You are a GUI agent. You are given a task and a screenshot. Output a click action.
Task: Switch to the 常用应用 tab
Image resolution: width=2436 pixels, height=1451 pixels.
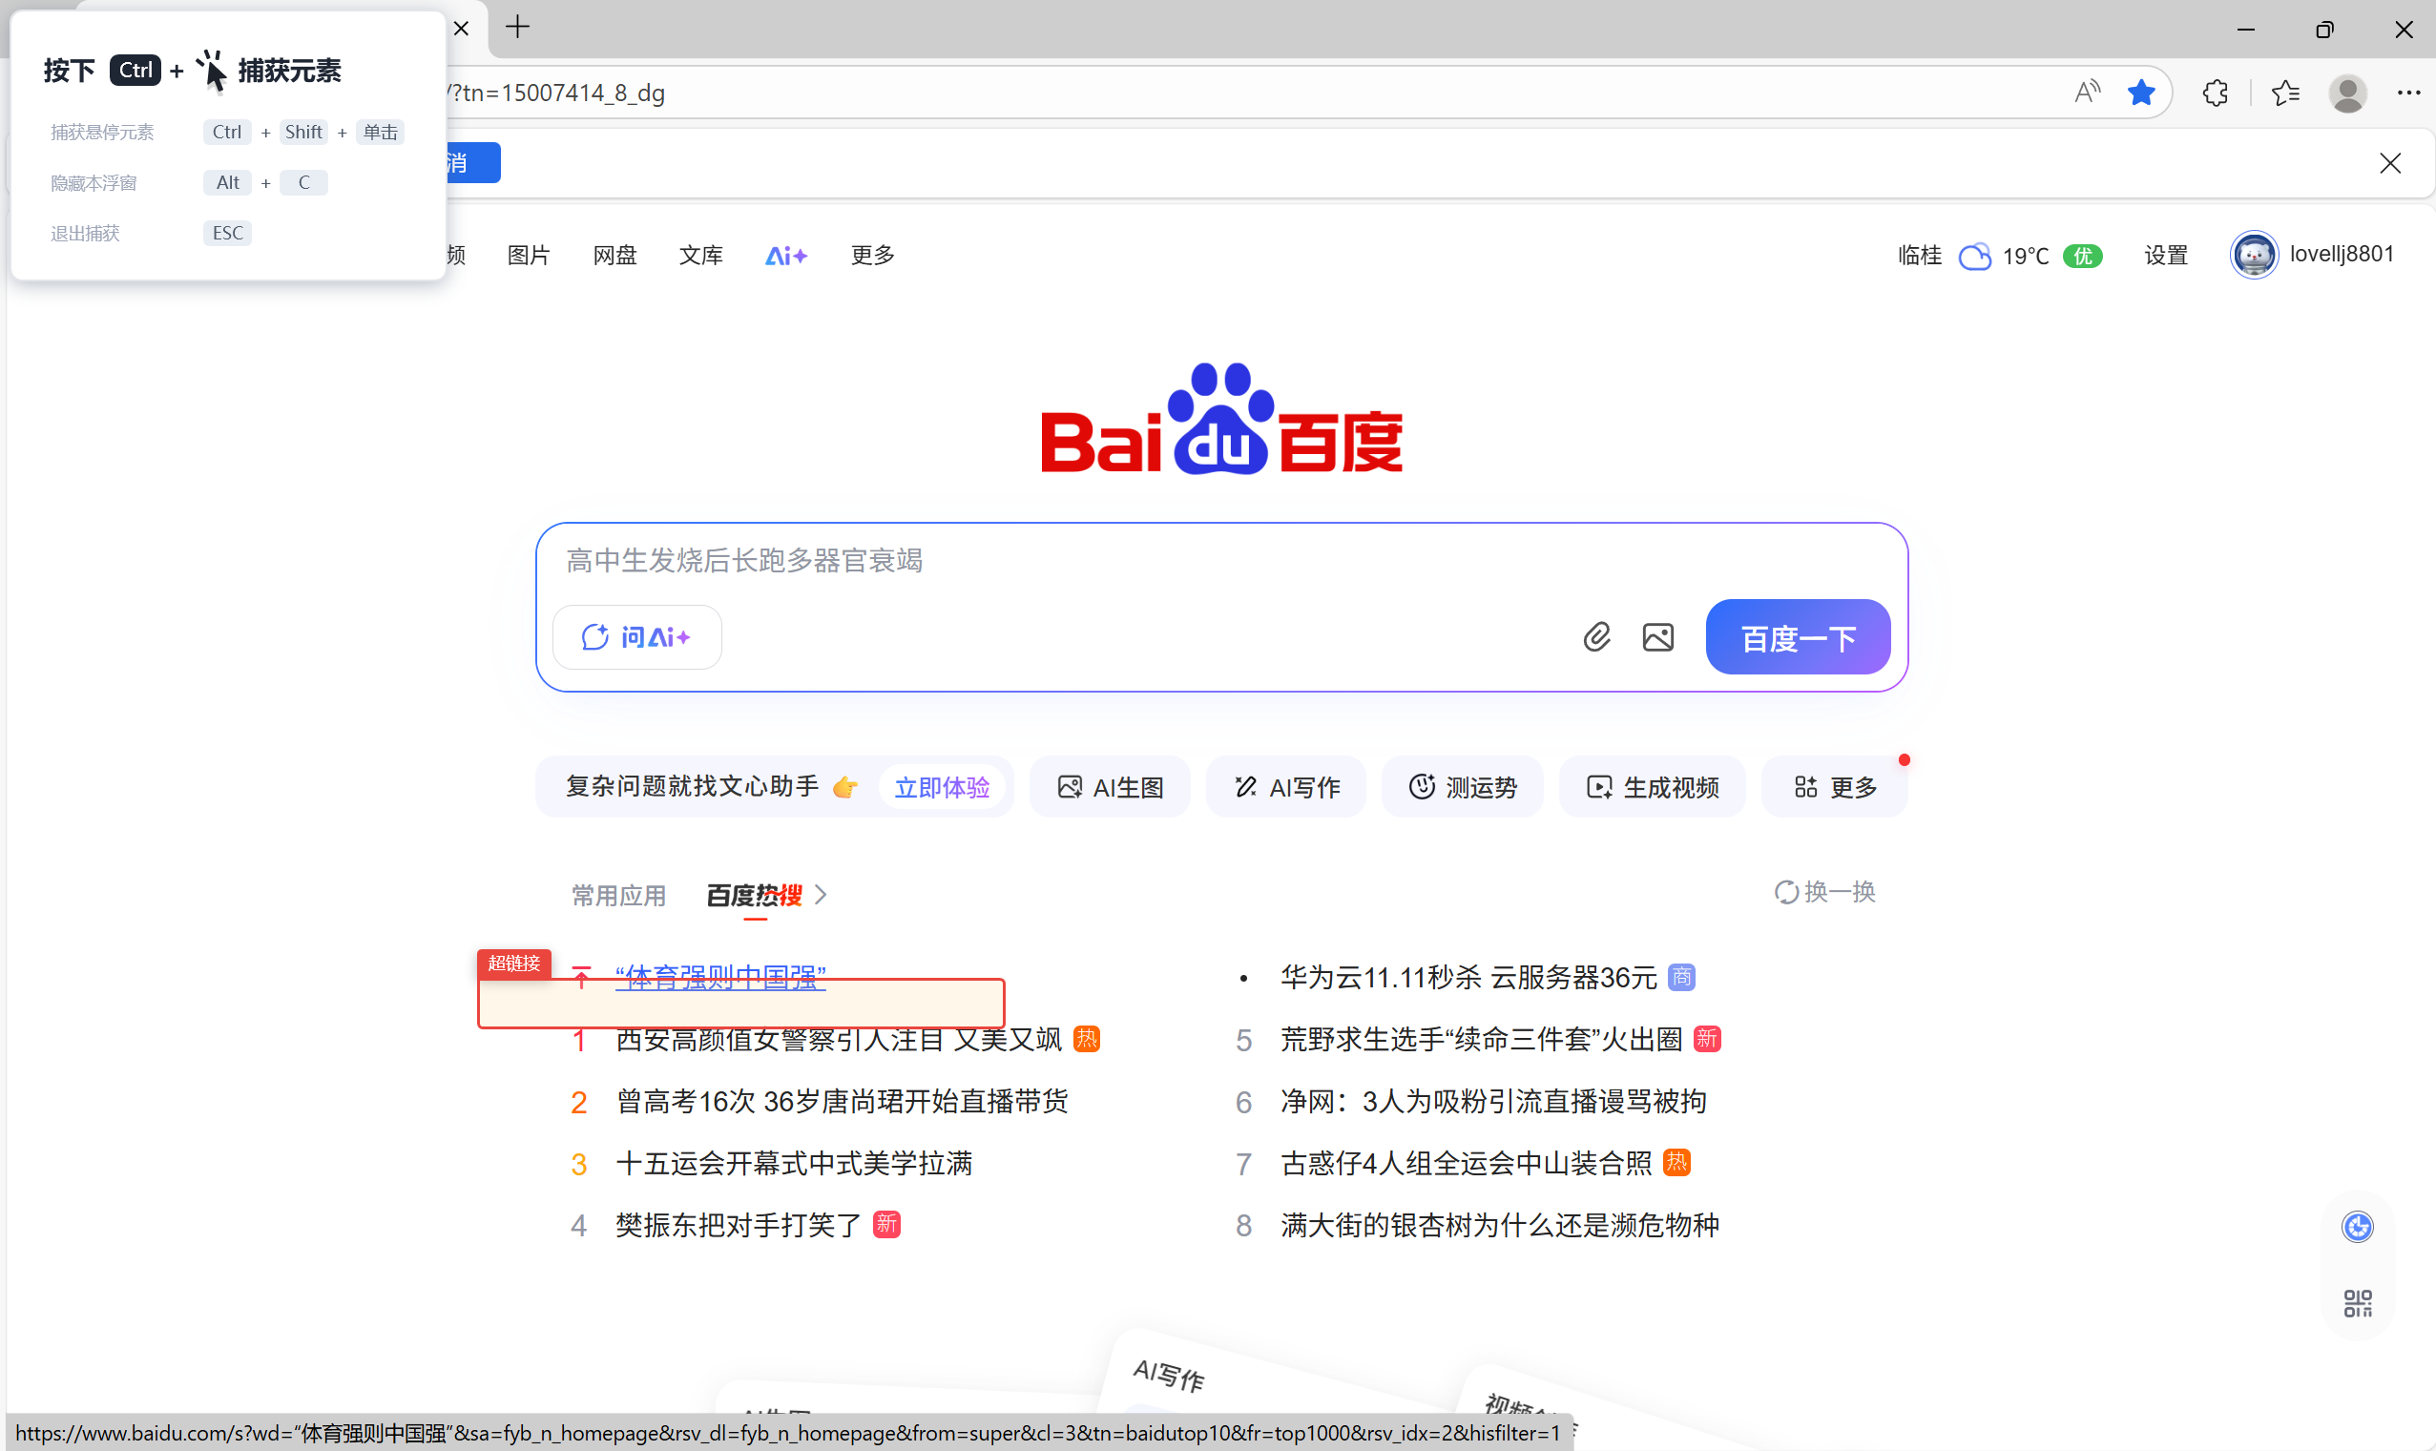[x=619, y=895]
